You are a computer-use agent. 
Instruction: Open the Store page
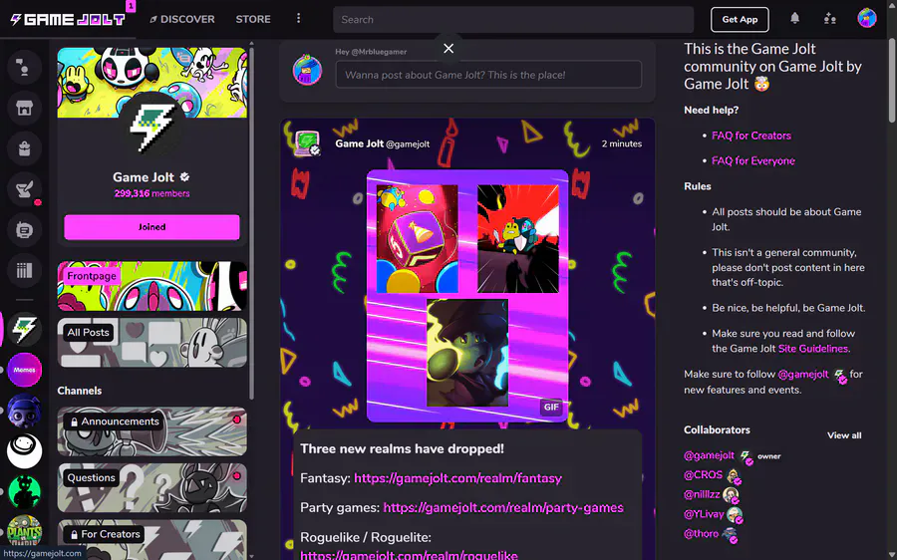tap(253, 19)
